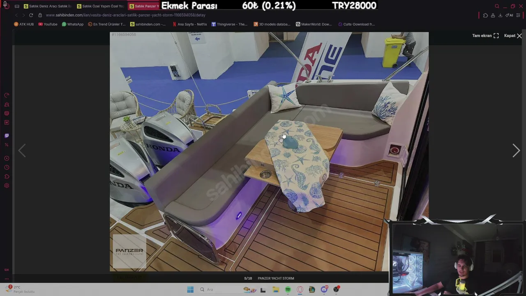Open the sidebar settings gear icon

(7, 185)
